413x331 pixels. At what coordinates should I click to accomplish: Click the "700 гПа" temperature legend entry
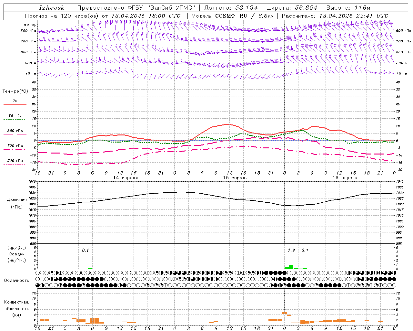click(x=15, y=145)
